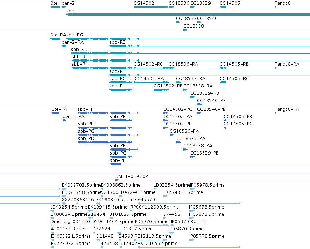This screenshot has width=310, height=249.
Task: Select the CG18539 gene arrow
Action: point(193,7)
